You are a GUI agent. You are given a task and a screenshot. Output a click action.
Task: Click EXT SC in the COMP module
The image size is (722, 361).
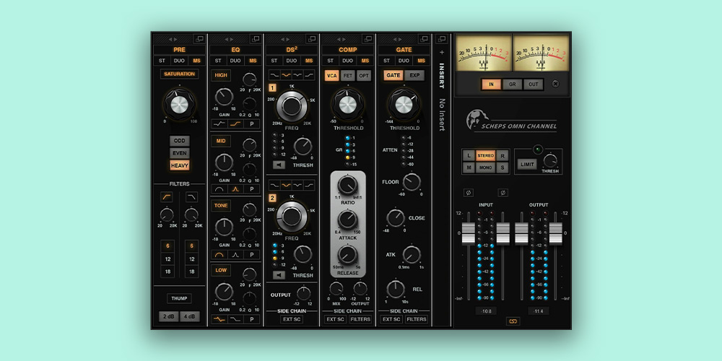point(335,319)
